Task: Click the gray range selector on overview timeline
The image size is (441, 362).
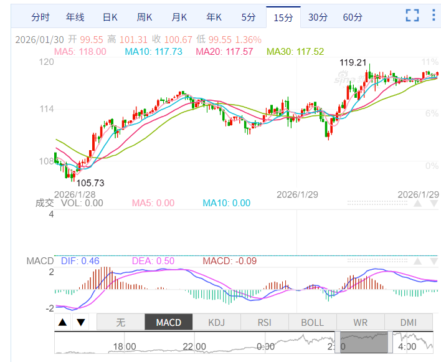Action: click(x=364, y=341)
